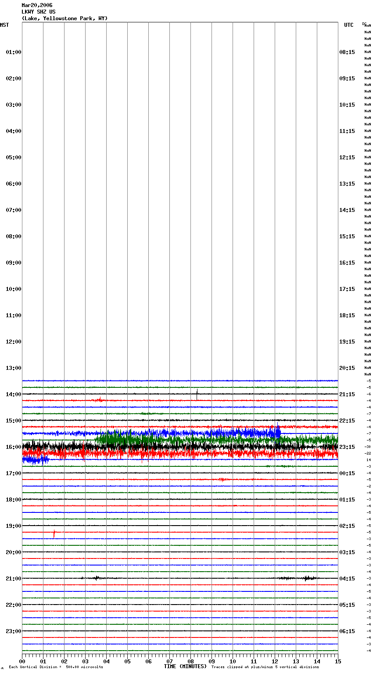Click the date heading Mar20,2006
The width and height of the screenshot is (373, 673).
[x=37, y=5]
